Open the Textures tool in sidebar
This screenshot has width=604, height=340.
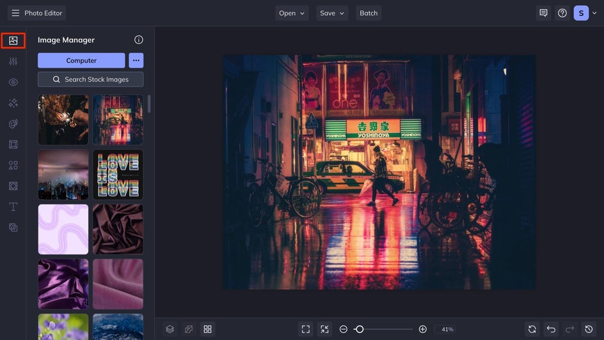13,186
